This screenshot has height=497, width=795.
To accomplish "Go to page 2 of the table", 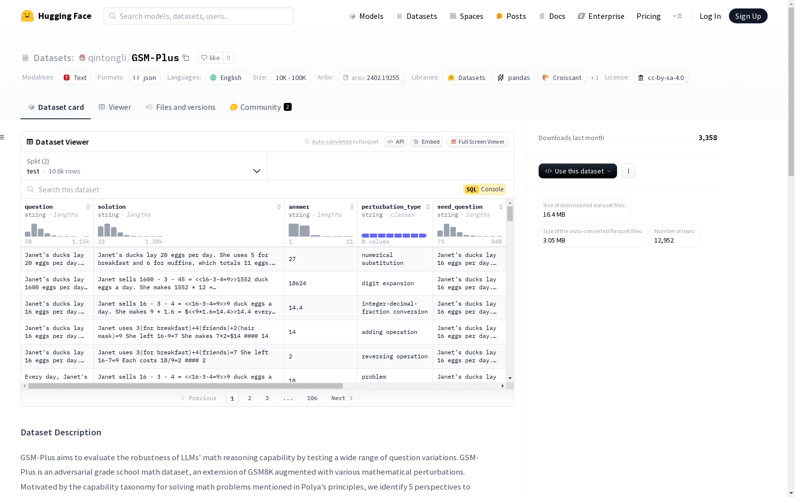I will (x=249, y=398).
